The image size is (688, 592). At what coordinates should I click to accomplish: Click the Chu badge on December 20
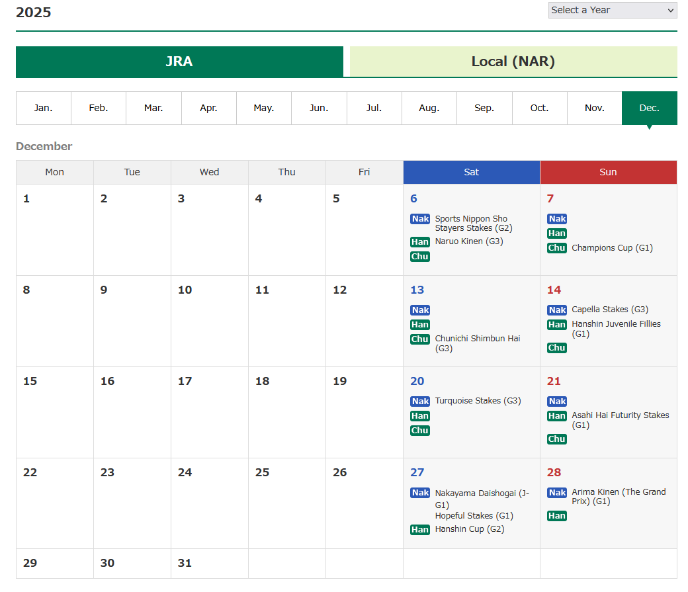pos(420,431)
